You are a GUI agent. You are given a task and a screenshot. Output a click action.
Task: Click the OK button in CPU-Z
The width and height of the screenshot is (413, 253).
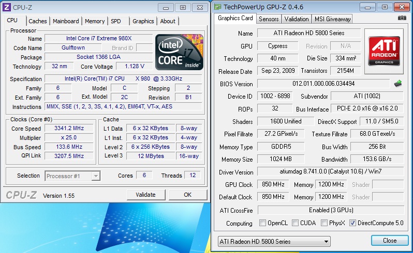(187, 195)
